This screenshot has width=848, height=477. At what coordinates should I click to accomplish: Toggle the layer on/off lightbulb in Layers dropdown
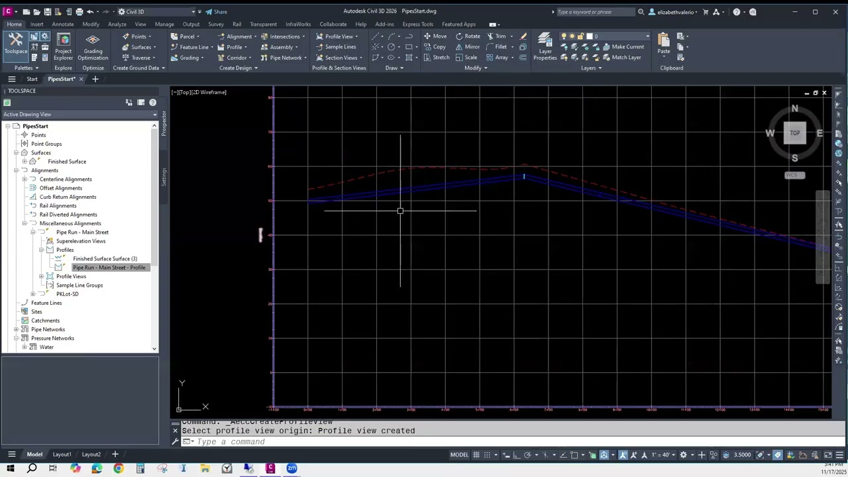point(564,36)
